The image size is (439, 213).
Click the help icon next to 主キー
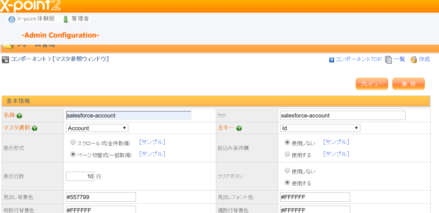239,128
